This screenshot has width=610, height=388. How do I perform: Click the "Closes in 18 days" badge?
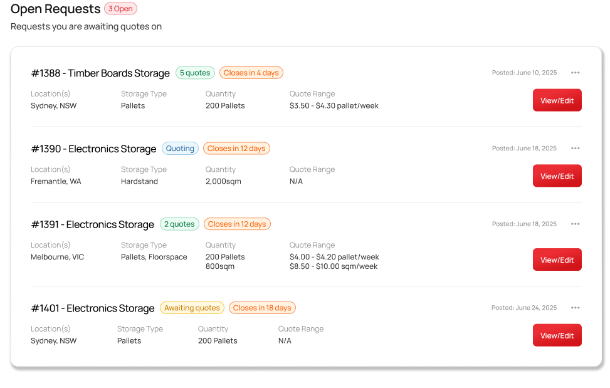point(261,308)
